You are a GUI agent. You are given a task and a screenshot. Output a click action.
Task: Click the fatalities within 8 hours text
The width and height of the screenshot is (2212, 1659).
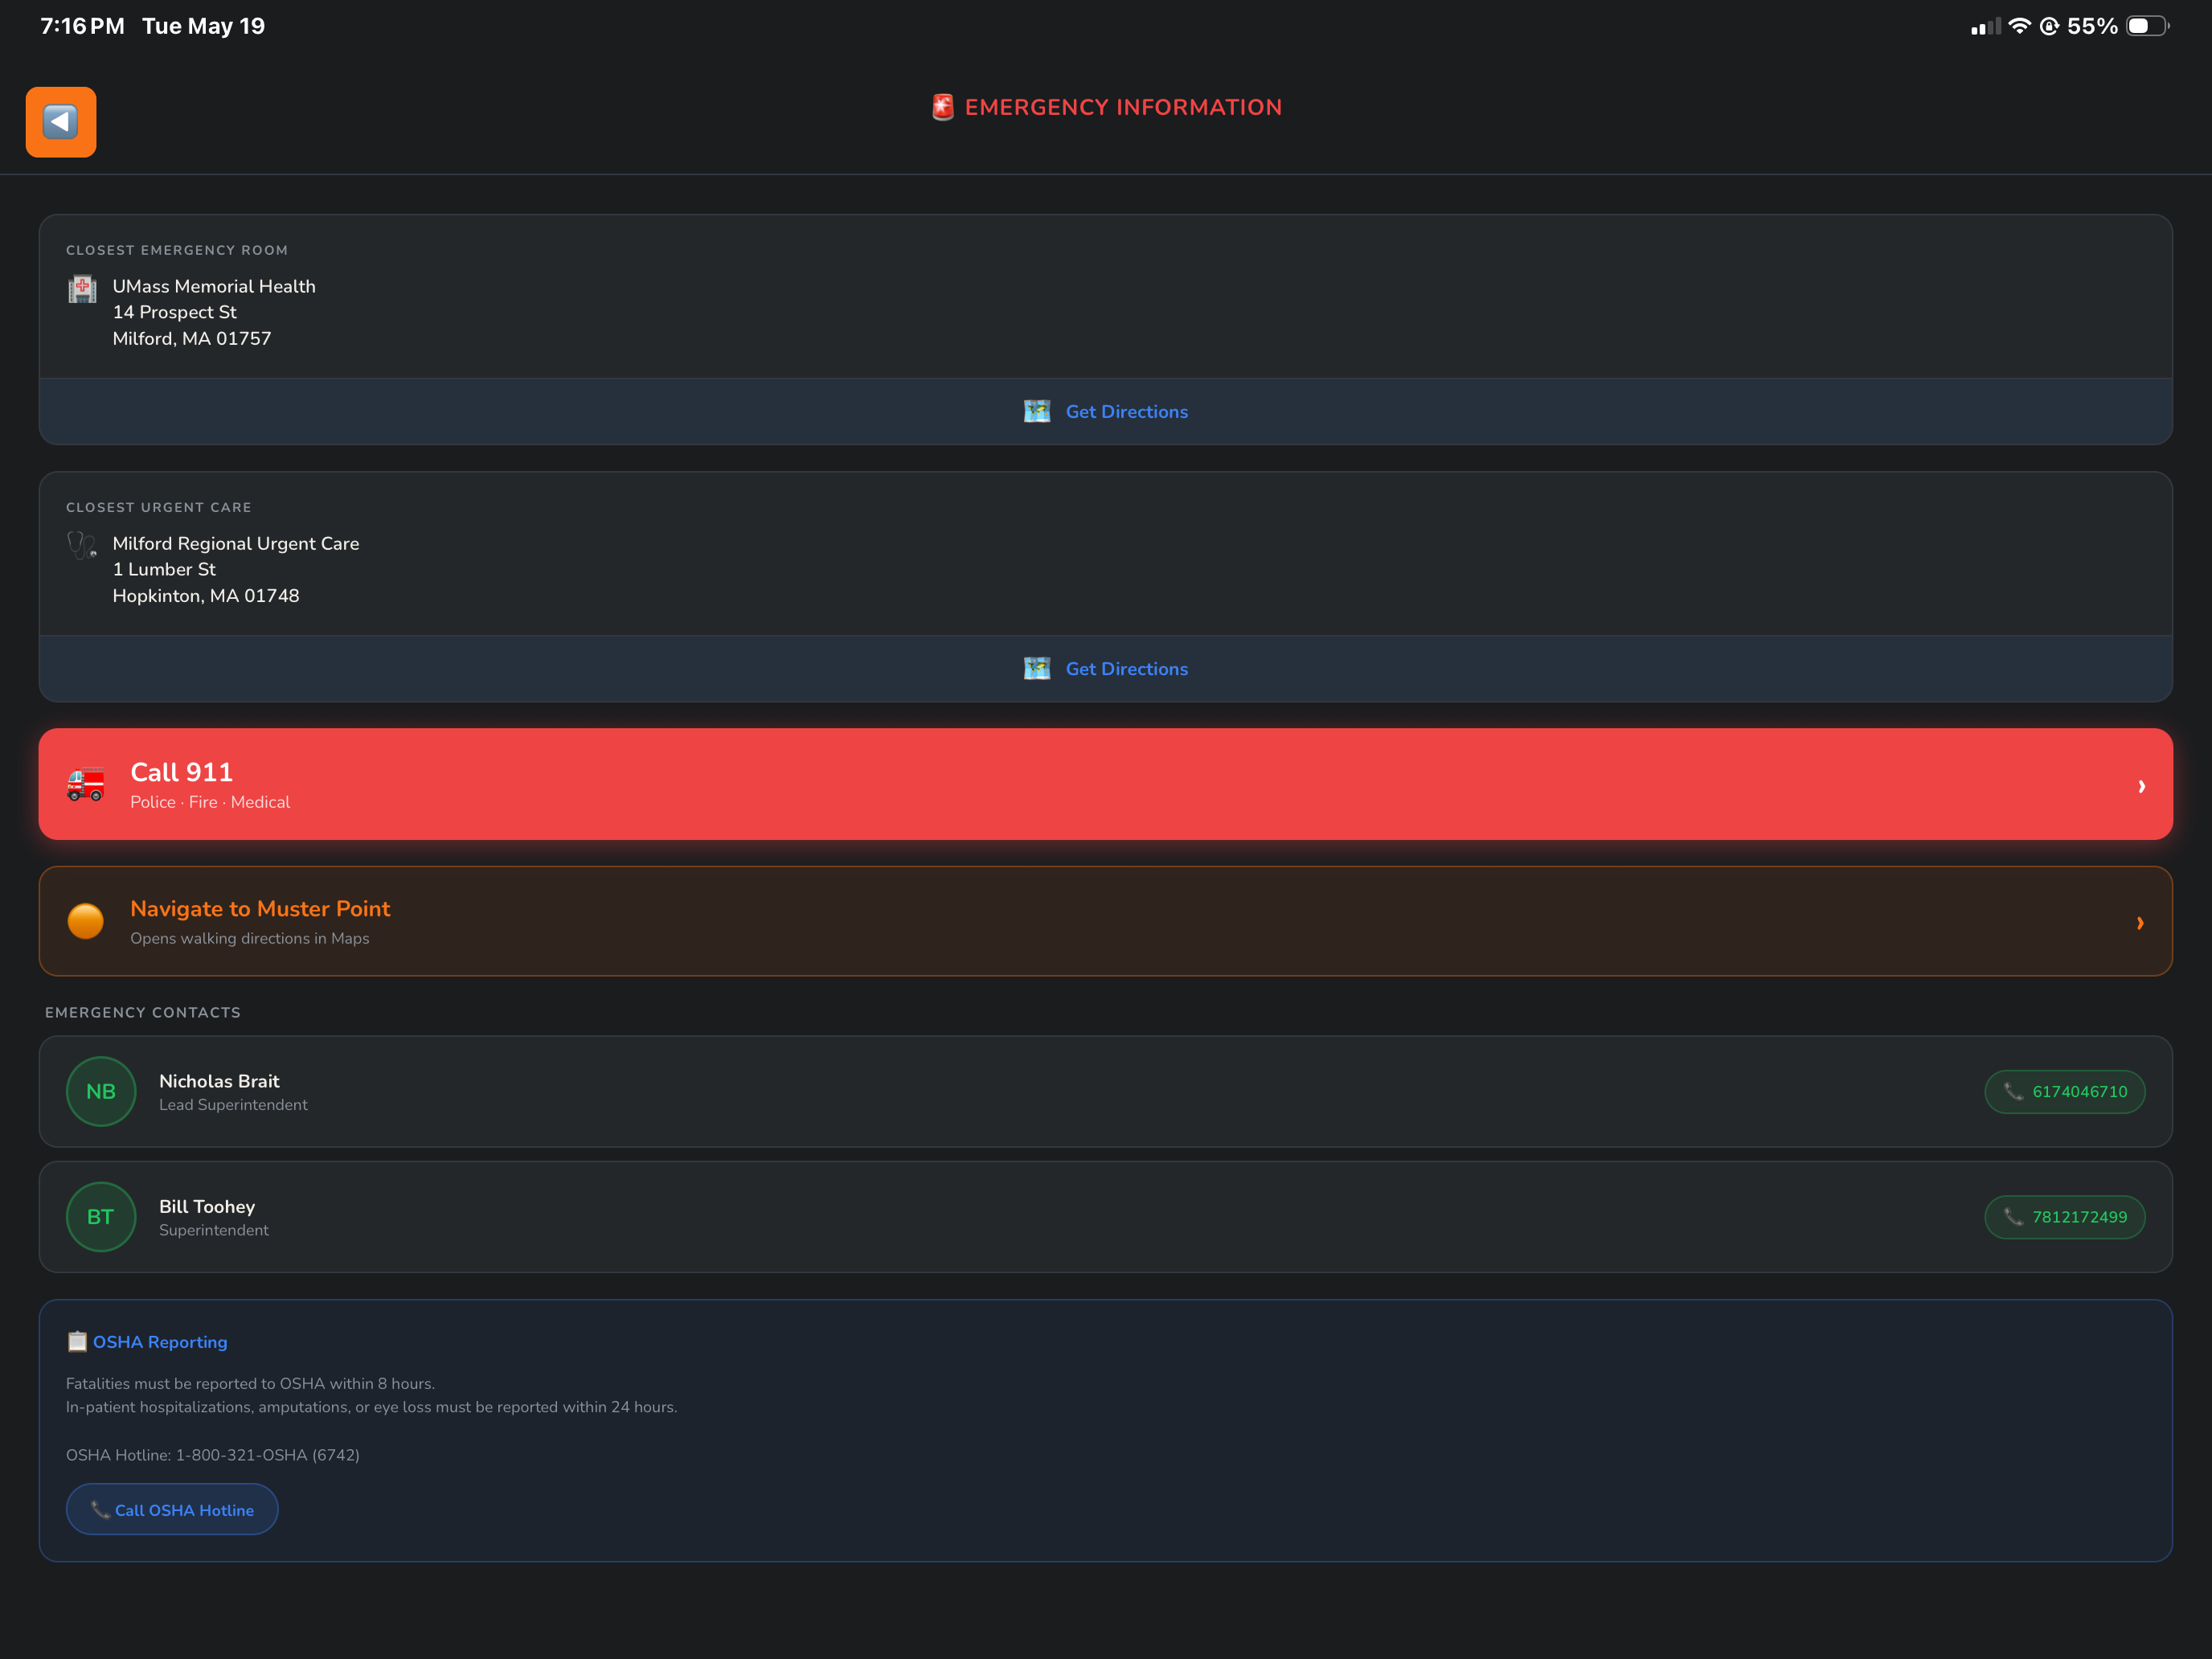[x=250, y=1383]
